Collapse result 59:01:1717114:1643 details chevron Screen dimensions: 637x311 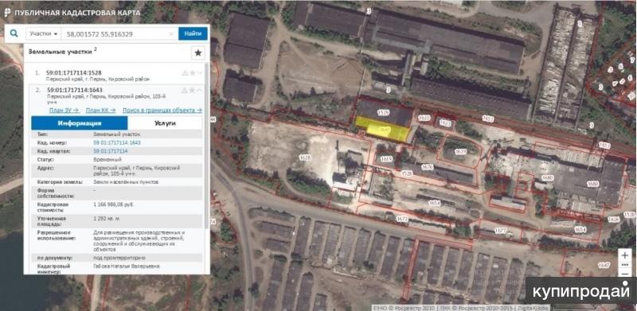pos(199,90)
